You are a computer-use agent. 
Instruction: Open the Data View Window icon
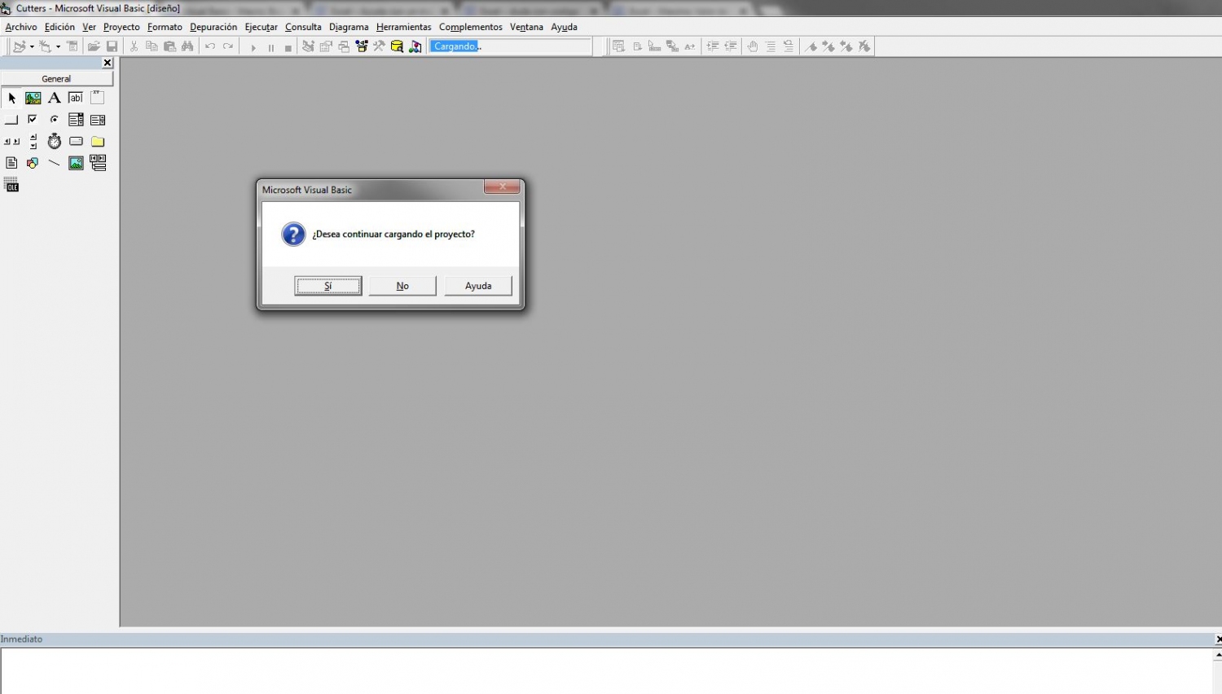coord(397,46)
